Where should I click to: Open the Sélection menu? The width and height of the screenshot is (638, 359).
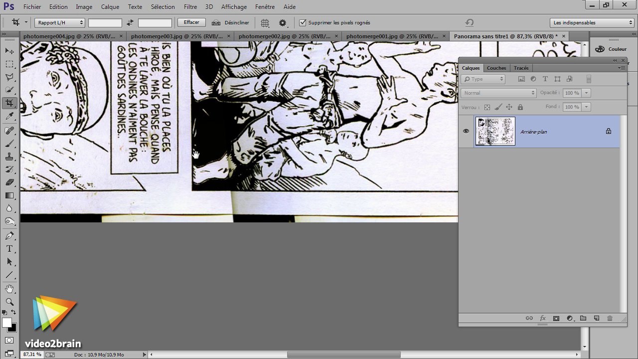[x=163, y=7]
